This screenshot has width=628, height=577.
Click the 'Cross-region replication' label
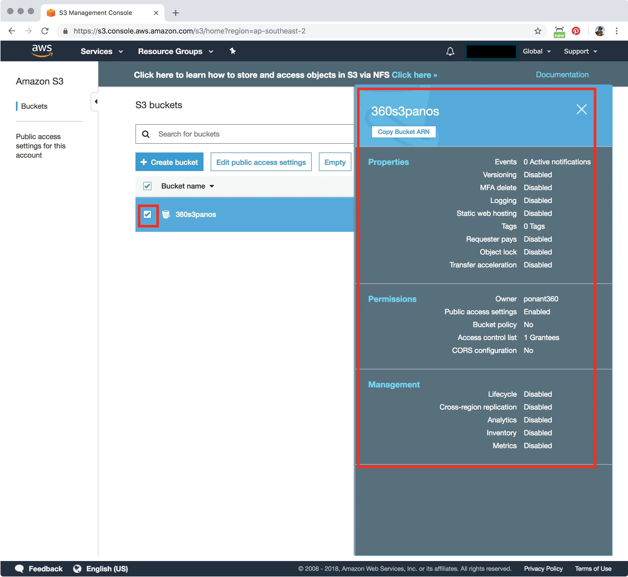click(x=478, y=407)
